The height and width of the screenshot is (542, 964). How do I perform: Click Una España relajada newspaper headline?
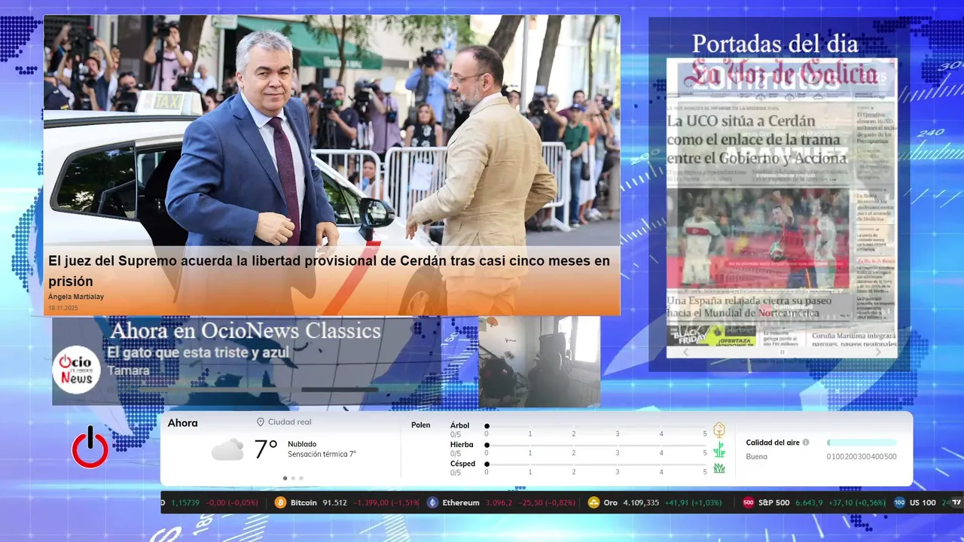pos(749,306)
